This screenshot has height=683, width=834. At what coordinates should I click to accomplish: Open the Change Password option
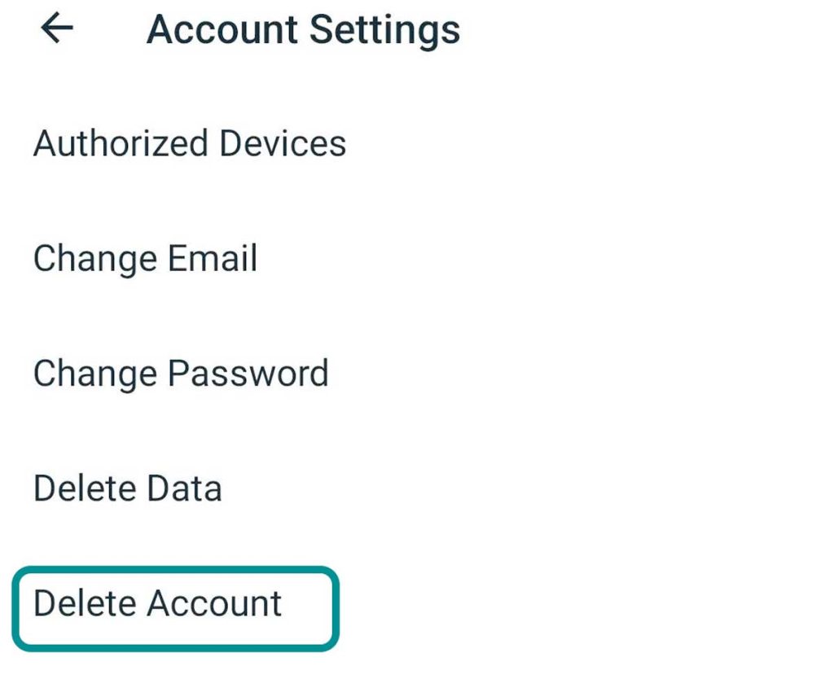click(x=181, y=374)
